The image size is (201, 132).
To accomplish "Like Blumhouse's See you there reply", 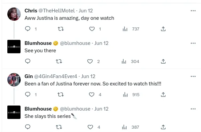I will (x=90, y=61).
